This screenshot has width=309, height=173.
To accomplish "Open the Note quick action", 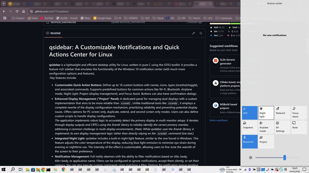I will 299,127.
